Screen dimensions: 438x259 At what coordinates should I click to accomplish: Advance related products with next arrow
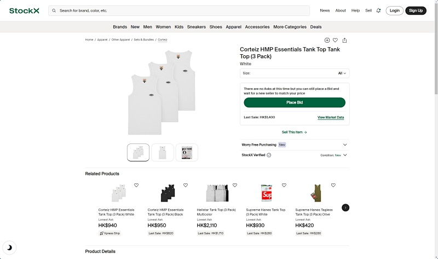[x=345, y=208]
